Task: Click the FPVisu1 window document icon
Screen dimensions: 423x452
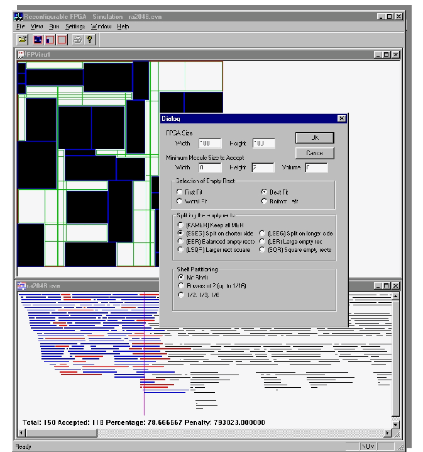Action: tap(21, 55)
